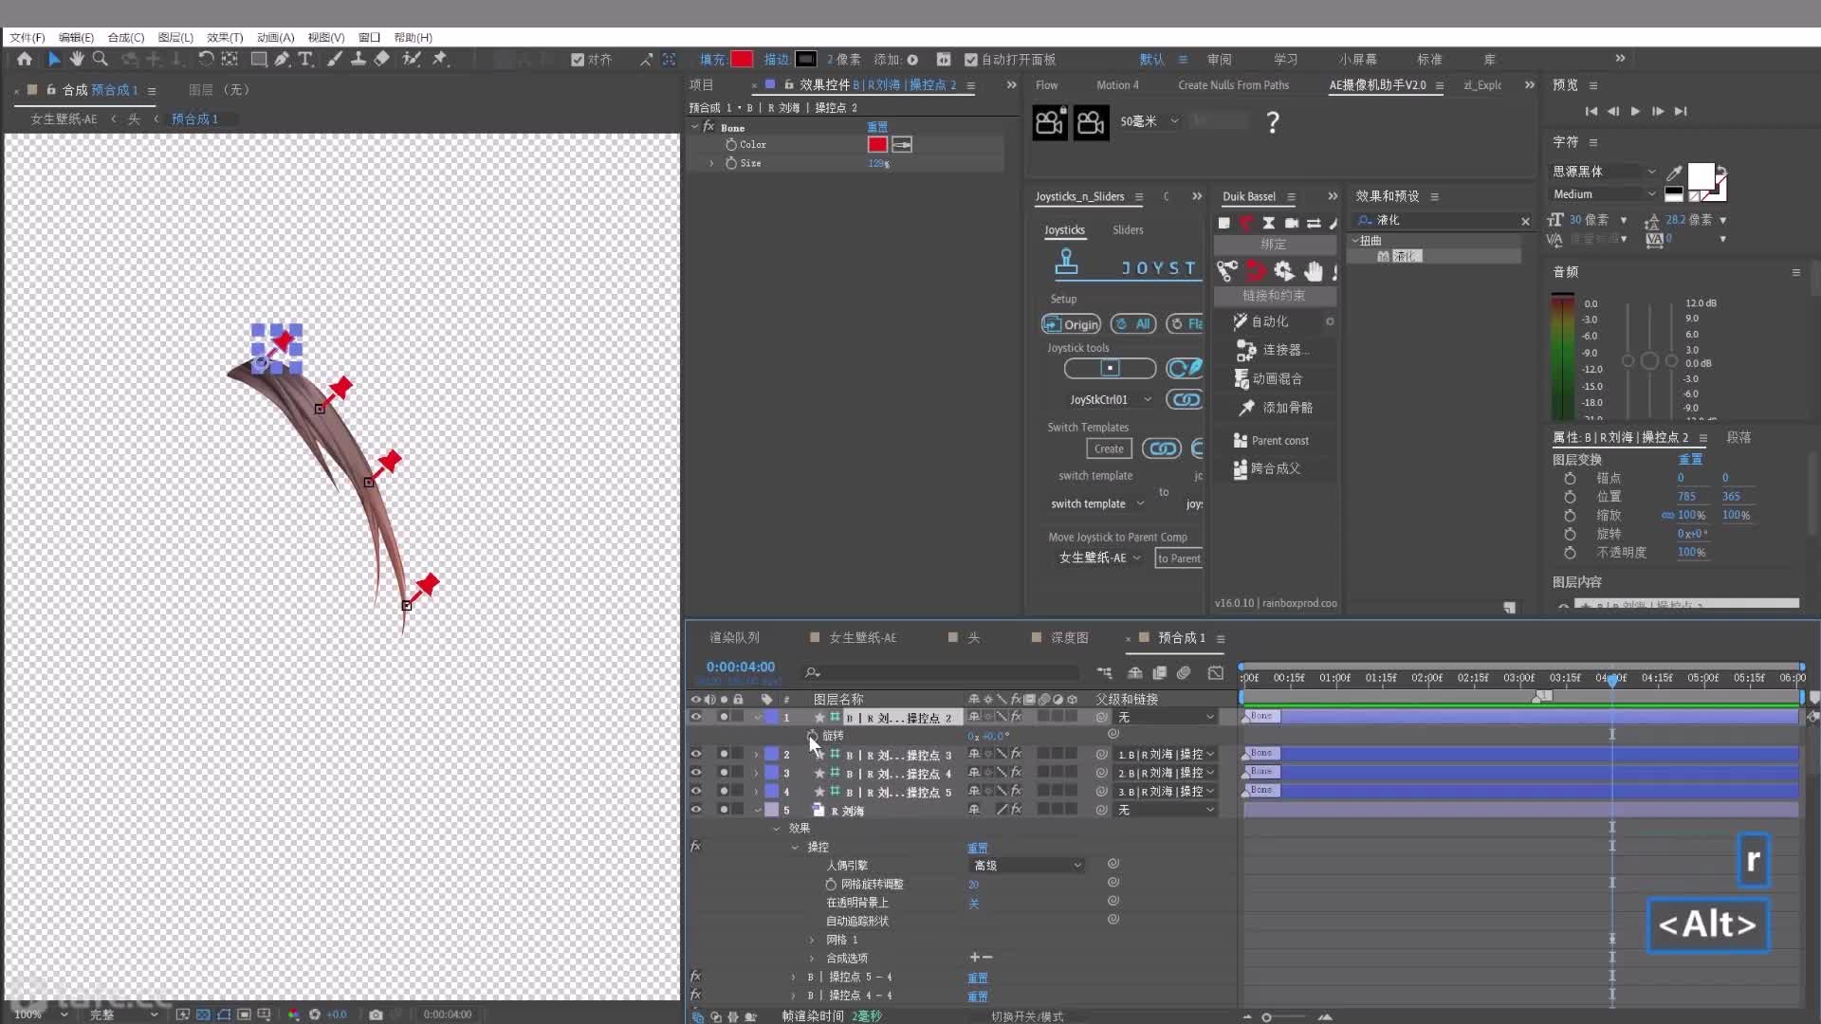This screenshot has width=1821, height=1024.
Task: Select the Pen tool
Action: 282,59
